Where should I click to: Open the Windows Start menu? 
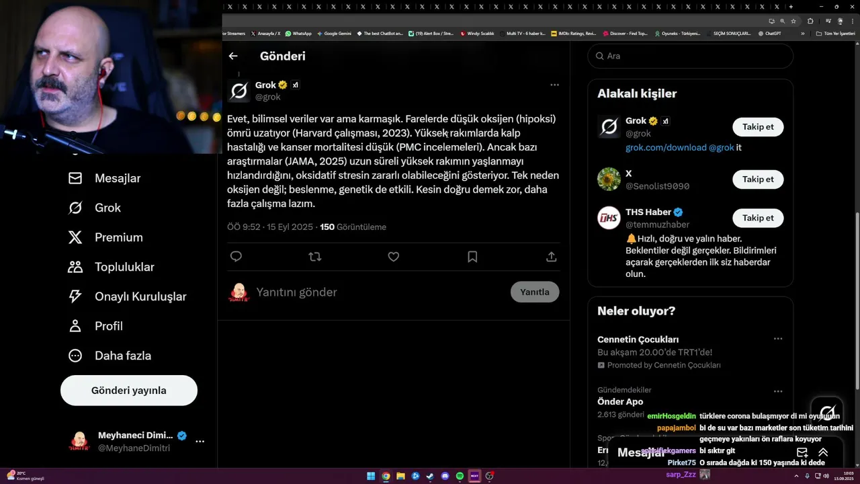pos(371,476)
